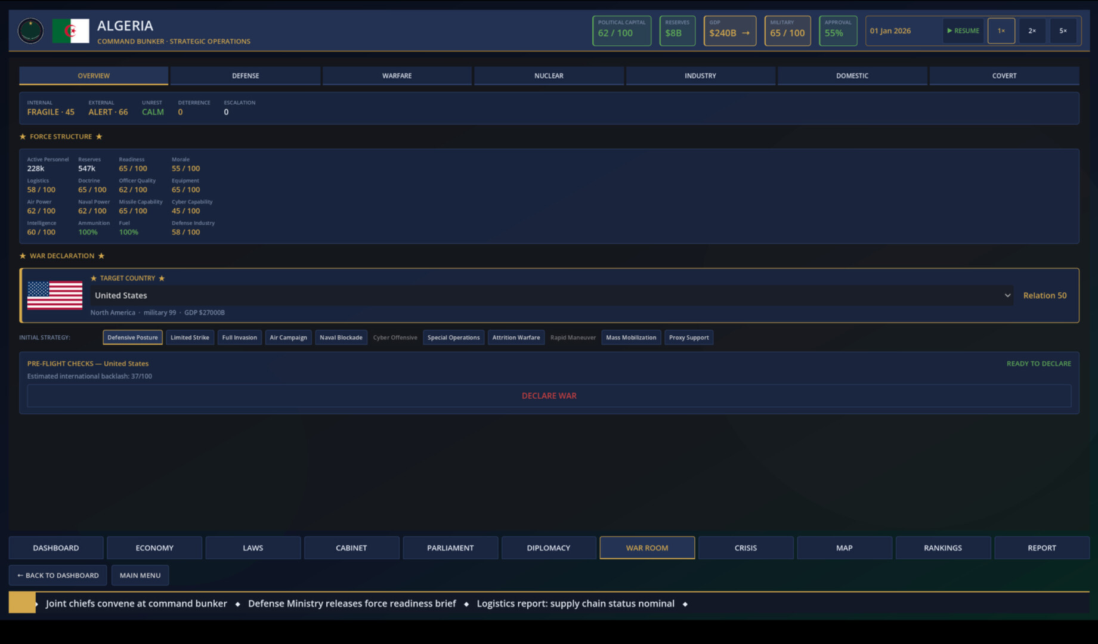Viewport: 1098px width, 644px height.
Task: Open the Warfare tab
Action: (x=397, y=76)
